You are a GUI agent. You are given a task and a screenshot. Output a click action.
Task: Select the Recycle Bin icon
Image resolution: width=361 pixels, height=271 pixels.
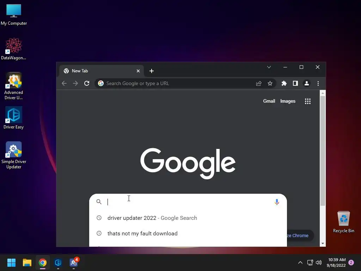pos(344,222)
